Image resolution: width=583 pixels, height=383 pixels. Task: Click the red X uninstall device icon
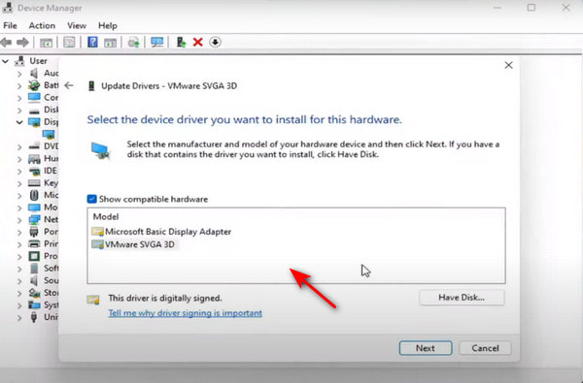pos(198,42)
